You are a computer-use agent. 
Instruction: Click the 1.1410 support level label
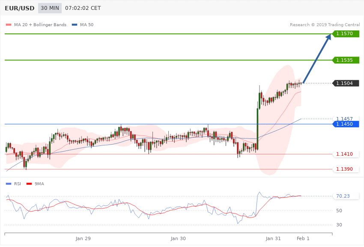pos(344,154)
